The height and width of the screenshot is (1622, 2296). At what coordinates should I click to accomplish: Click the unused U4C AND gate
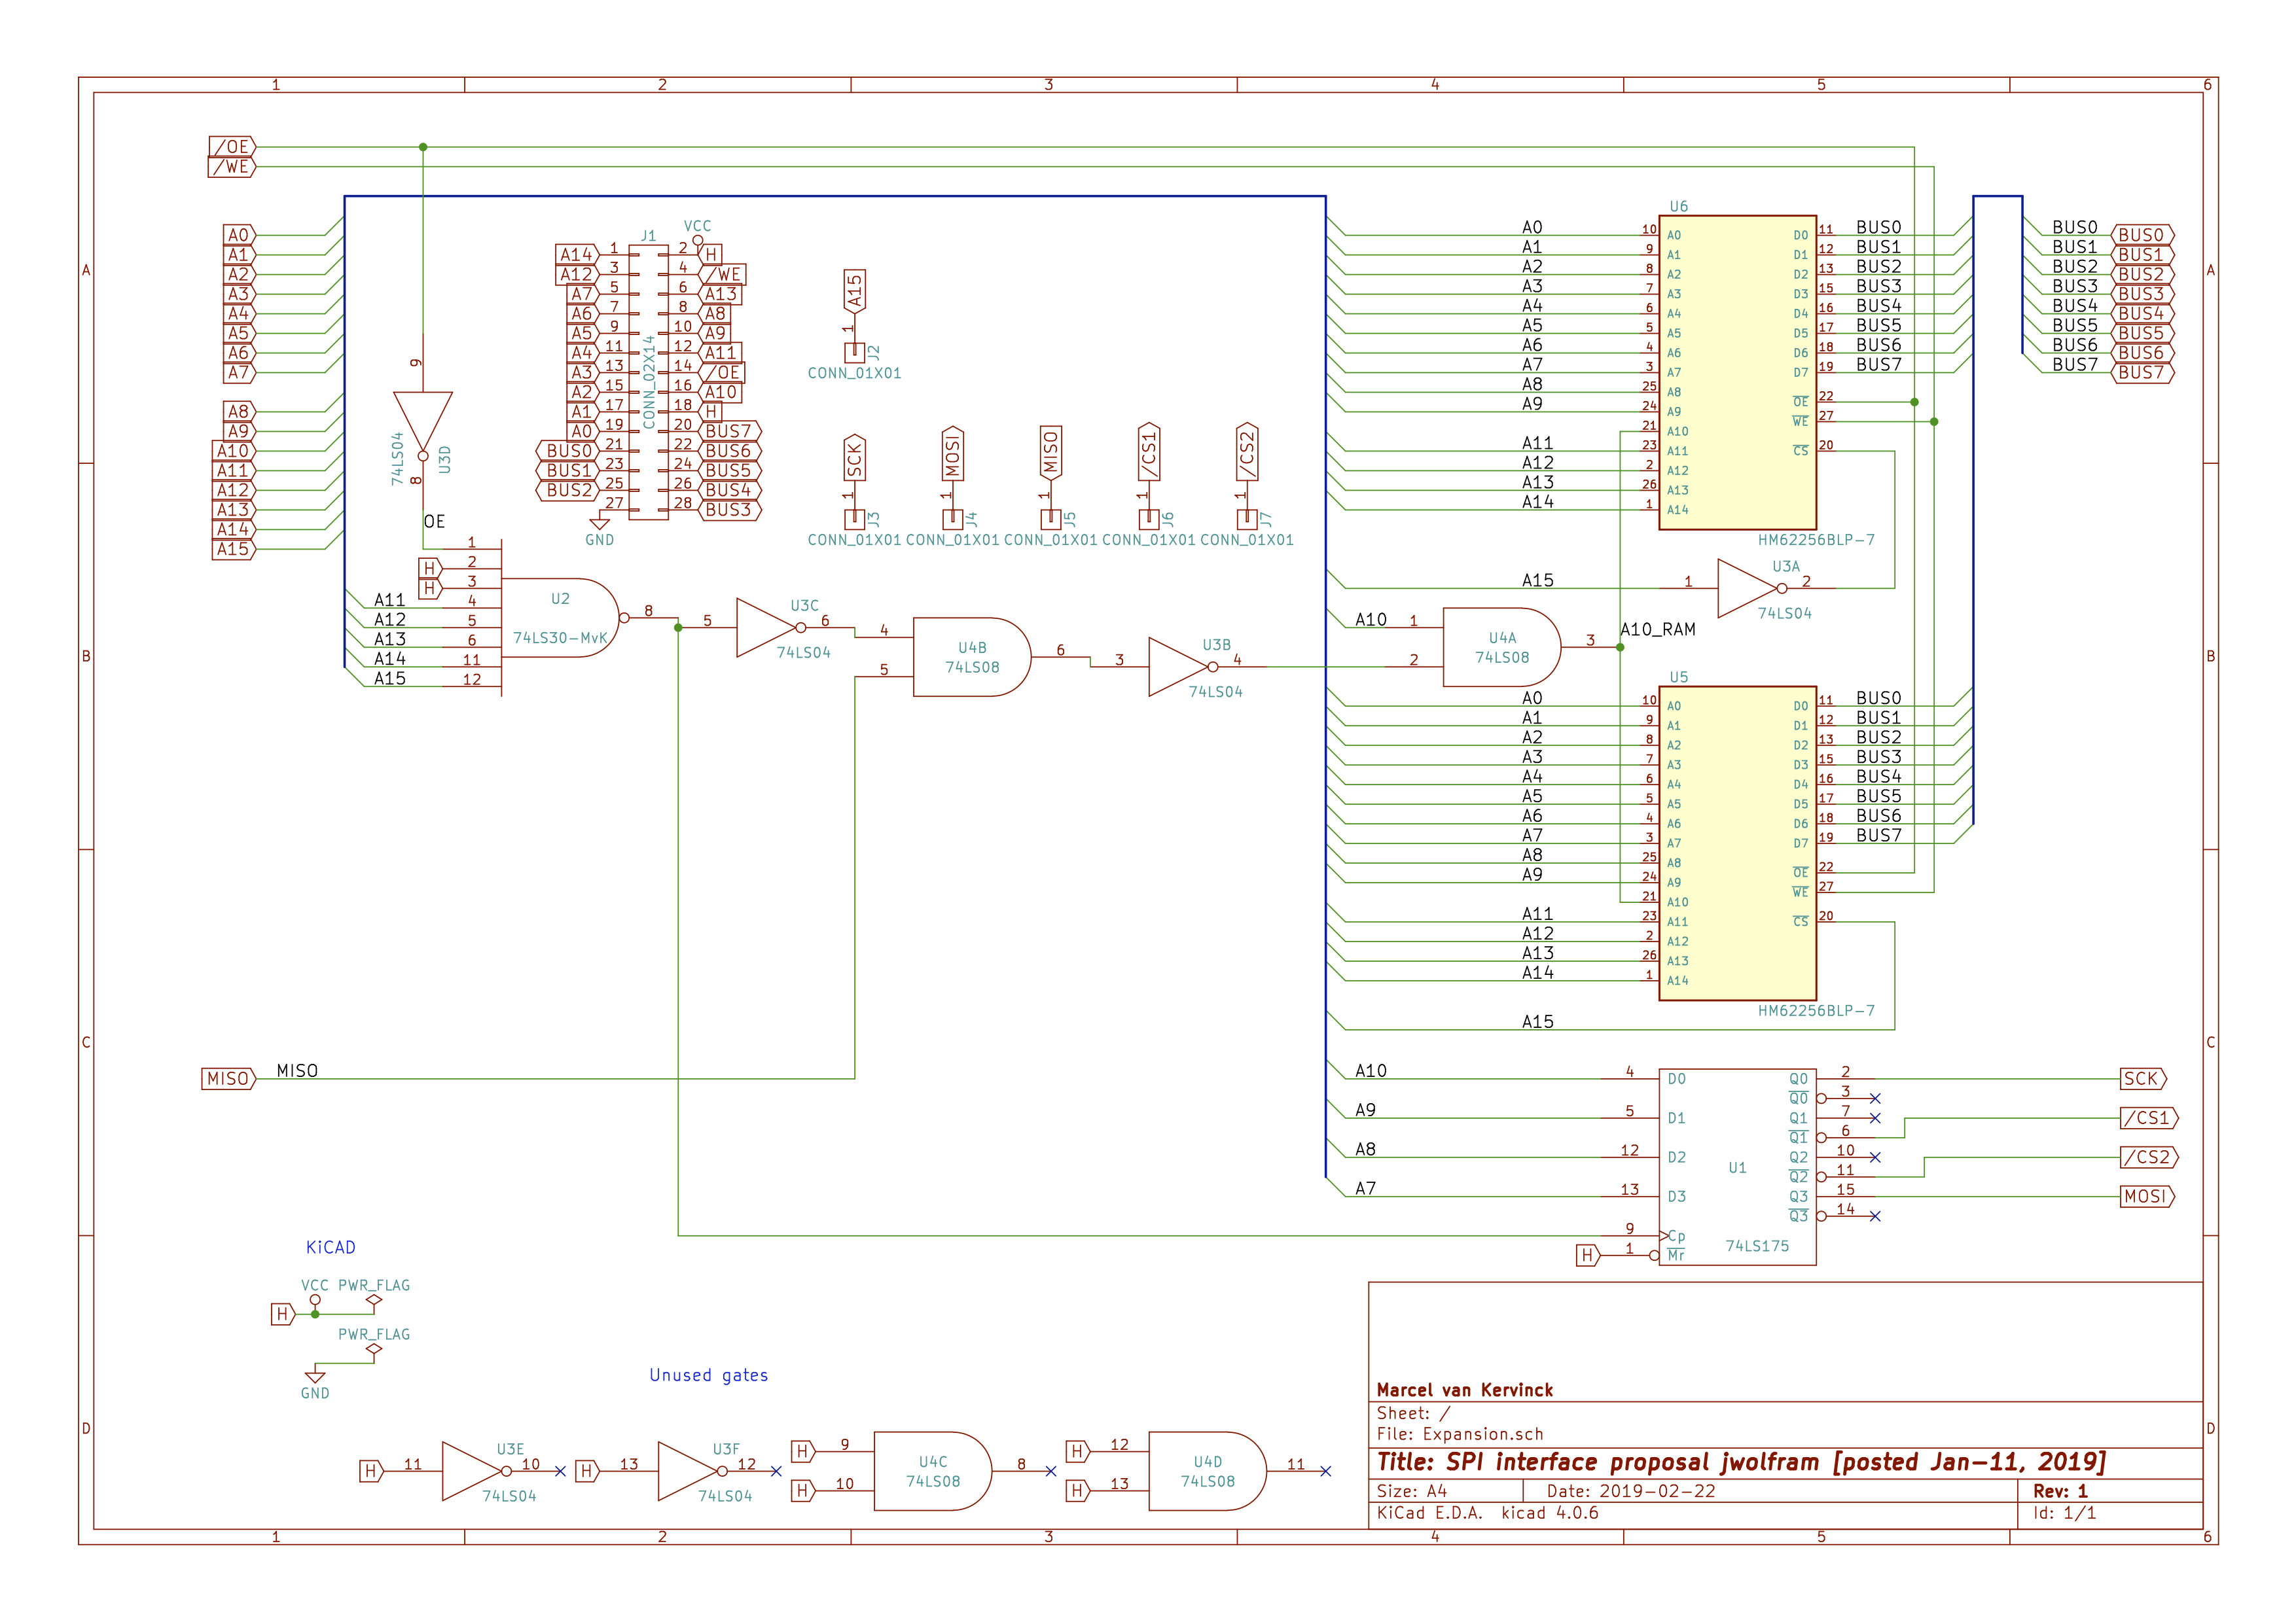[x=933, y=1471]
